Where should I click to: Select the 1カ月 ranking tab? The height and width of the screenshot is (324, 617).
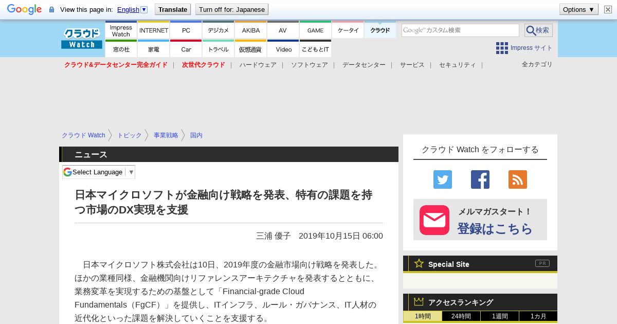coord(538,316)
